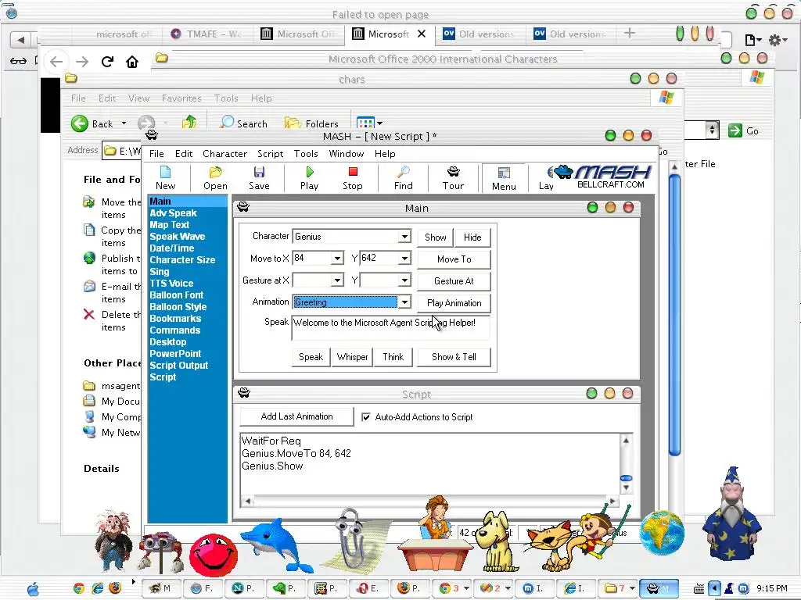
Task: Click the office lady at desk agent character
Action: [435, 534]
